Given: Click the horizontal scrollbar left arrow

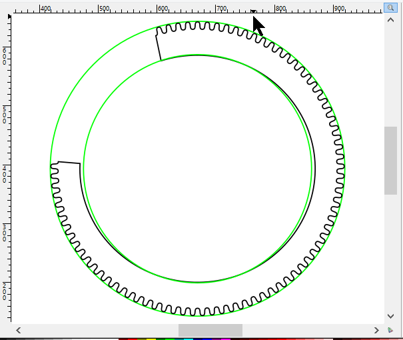Looking at the screenshot, I should 18,330.
